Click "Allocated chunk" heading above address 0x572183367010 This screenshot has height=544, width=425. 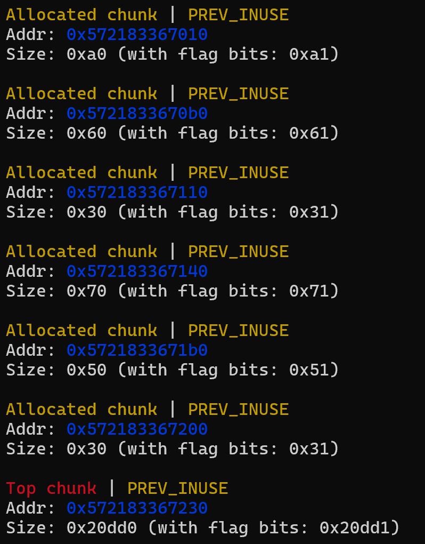coord(81,15)
